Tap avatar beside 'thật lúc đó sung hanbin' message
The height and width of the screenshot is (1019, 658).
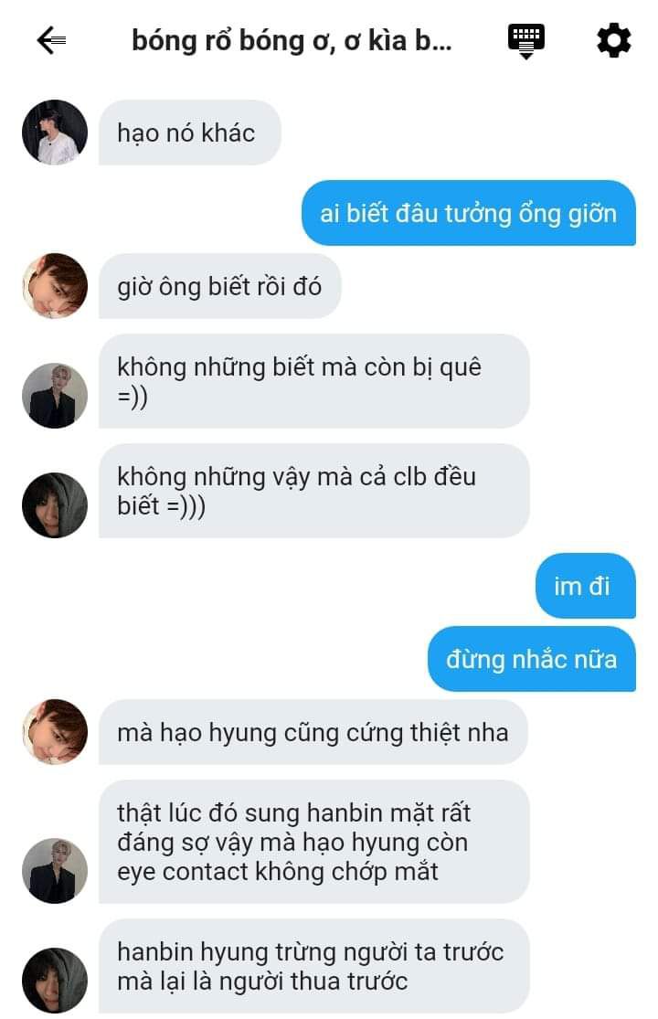coord(55,870)
